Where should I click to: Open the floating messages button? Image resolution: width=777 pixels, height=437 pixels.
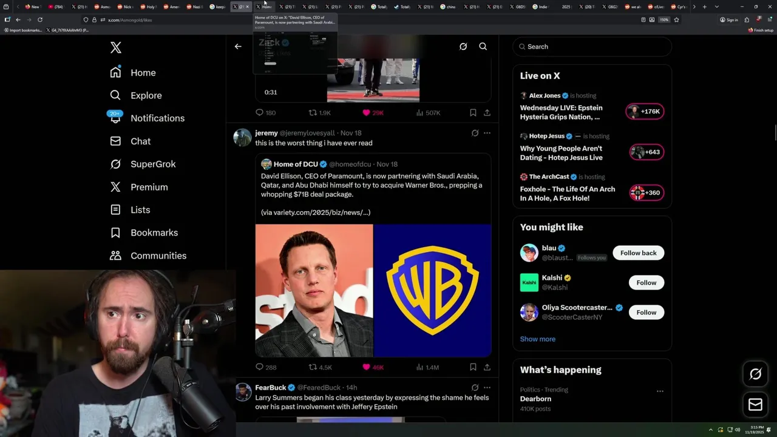pyautogui.click(x=755, y=404)
